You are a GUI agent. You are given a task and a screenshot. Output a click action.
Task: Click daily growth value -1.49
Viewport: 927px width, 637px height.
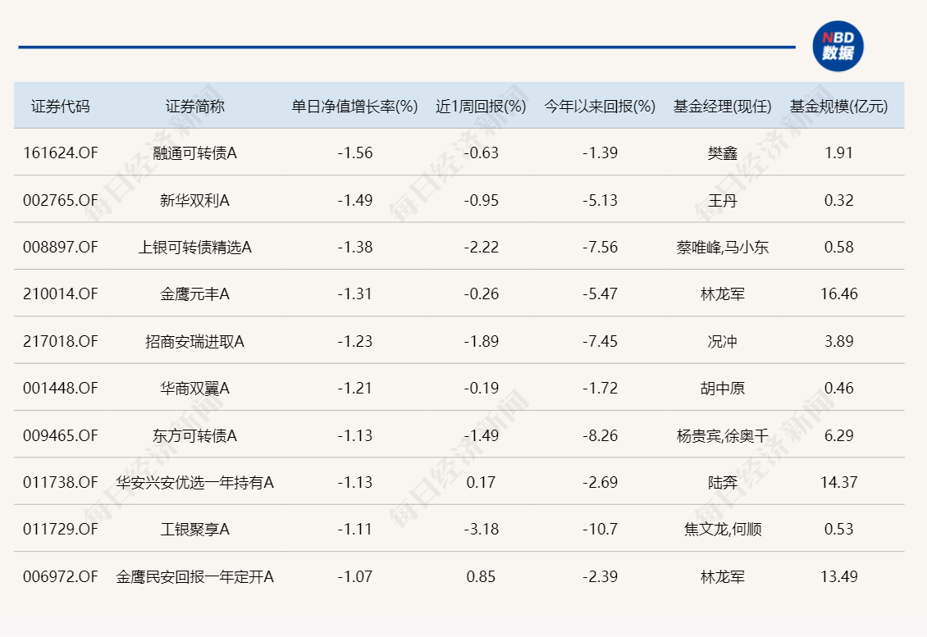[x=354, y=200]
